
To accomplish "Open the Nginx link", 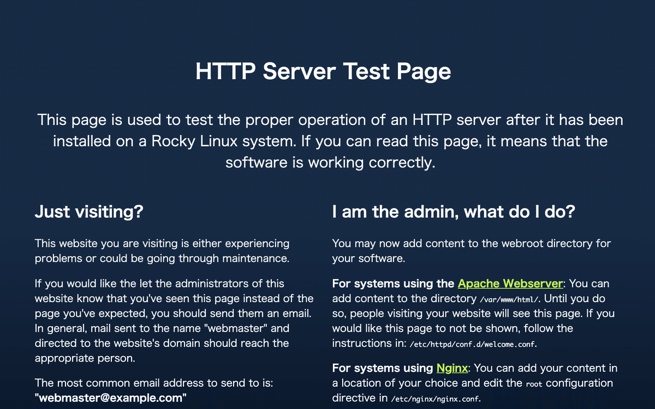I will [452, 368].
